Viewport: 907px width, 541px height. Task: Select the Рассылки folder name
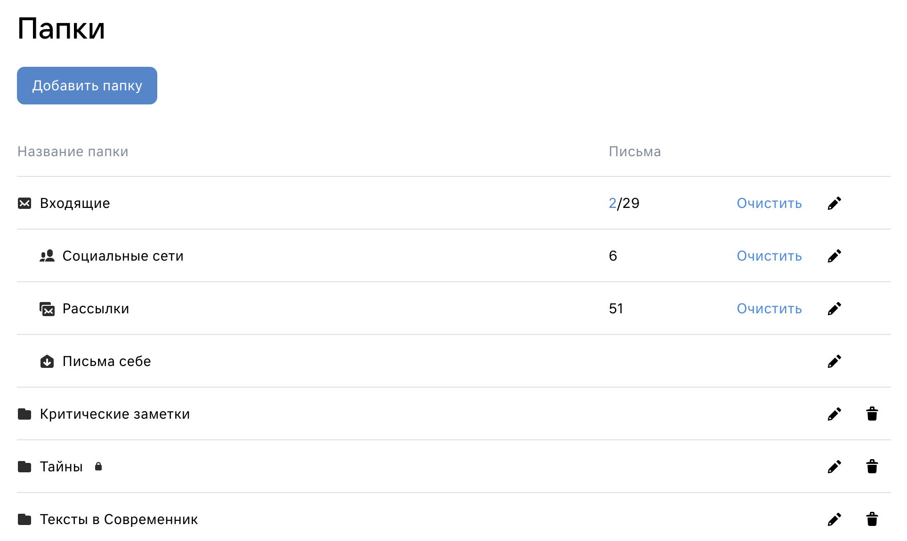tap(96, 309)
